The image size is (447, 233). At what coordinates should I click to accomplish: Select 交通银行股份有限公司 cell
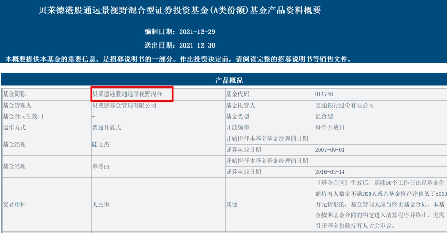click(x=381, y=105)
